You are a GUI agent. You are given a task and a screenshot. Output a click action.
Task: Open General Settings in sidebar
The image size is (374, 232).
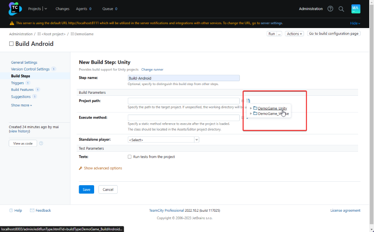24,62
